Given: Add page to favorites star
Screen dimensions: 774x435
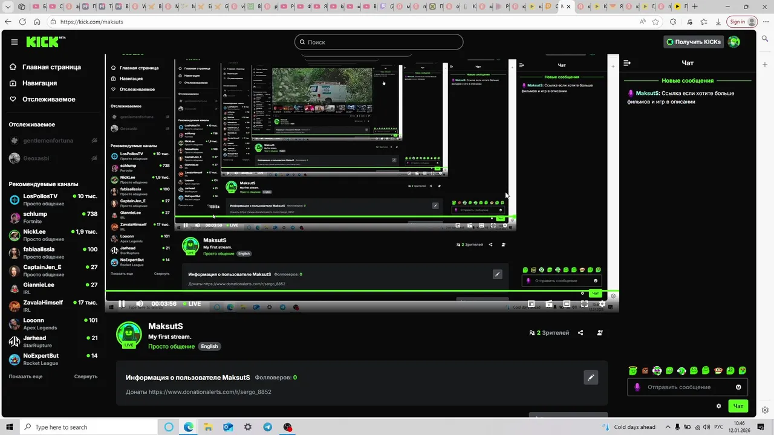Looking at the screenshot, I should (655, 21).
